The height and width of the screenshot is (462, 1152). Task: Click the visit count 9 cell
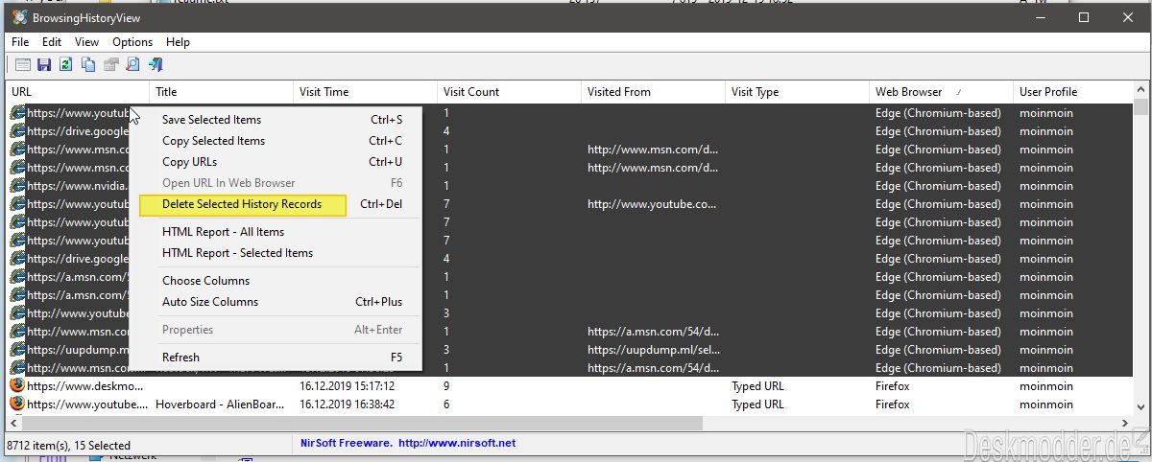point(446,386)
